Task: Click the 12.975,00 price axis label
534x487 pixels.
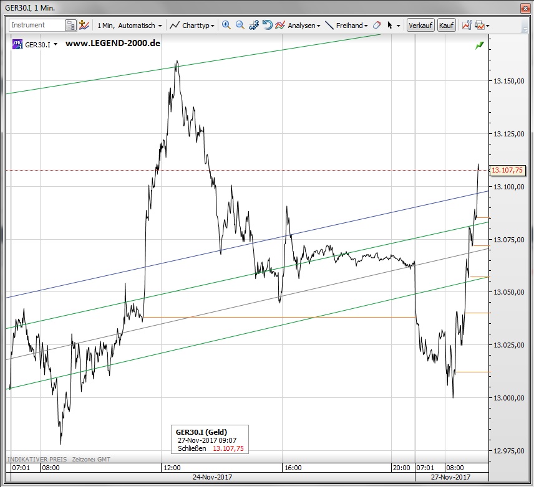Action: 509,451
